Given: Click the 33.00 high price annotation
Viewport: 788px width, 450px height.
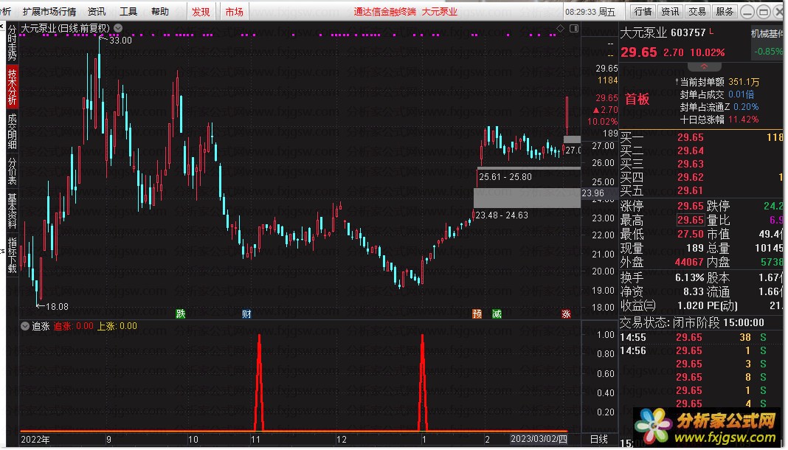Looking at the screenshot, I should [120, 40].
